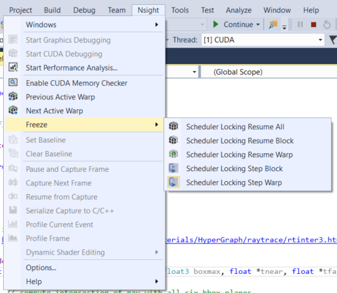
Task: Open the Analyze menu
Action: [239, 10]
